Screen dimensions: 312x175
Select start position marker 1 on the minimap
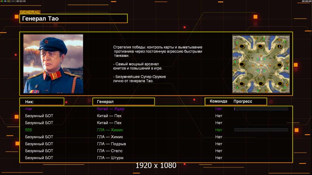click(280, 46)
